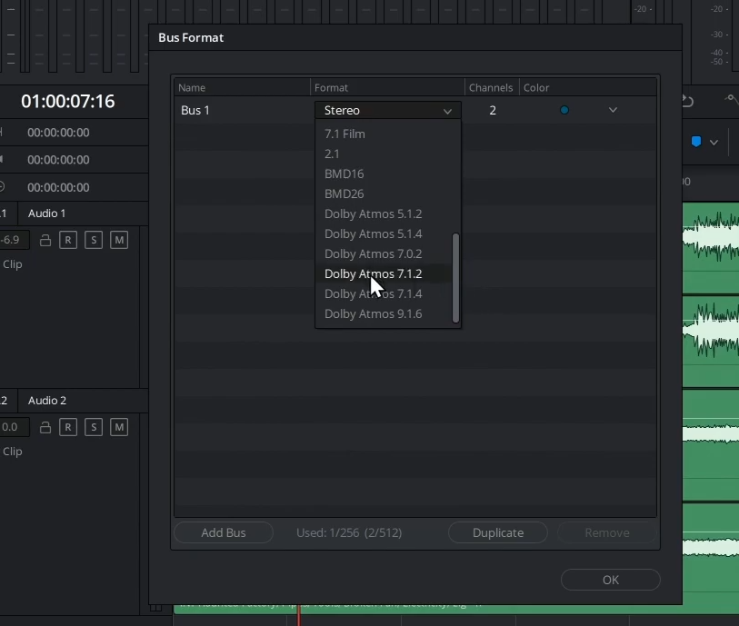Lock the Audio 2 track
This screenshot has height=626, width=739.
[x=45, y=427]
